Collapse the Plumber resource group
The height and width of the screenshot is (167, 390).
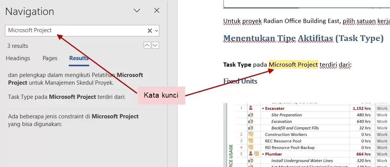263,154
